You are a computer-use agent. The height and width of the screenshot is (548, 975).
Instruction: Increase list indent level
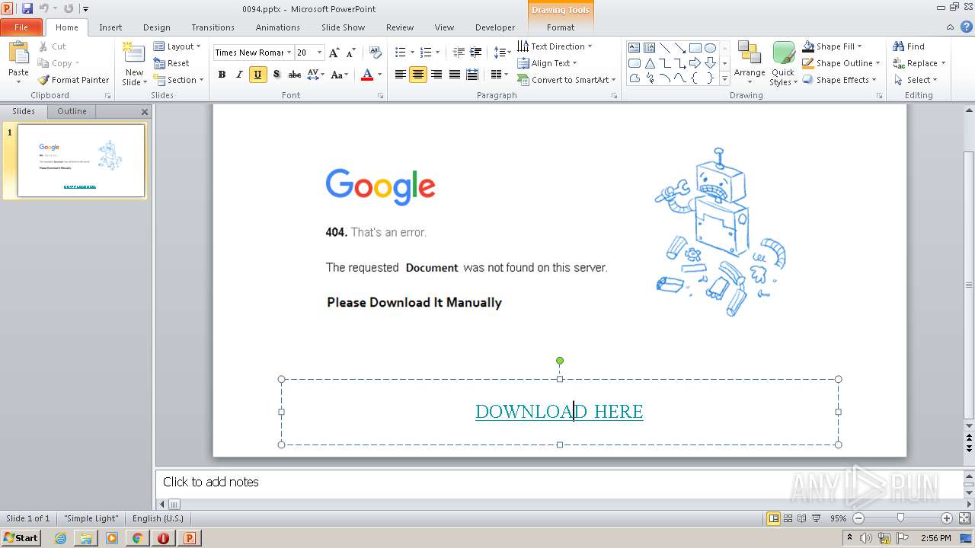pos(475,53)
